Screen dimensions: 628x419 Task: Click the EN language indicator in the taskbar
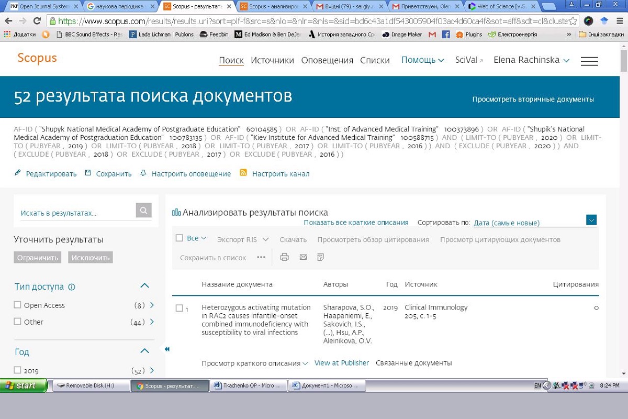[537, 385]
